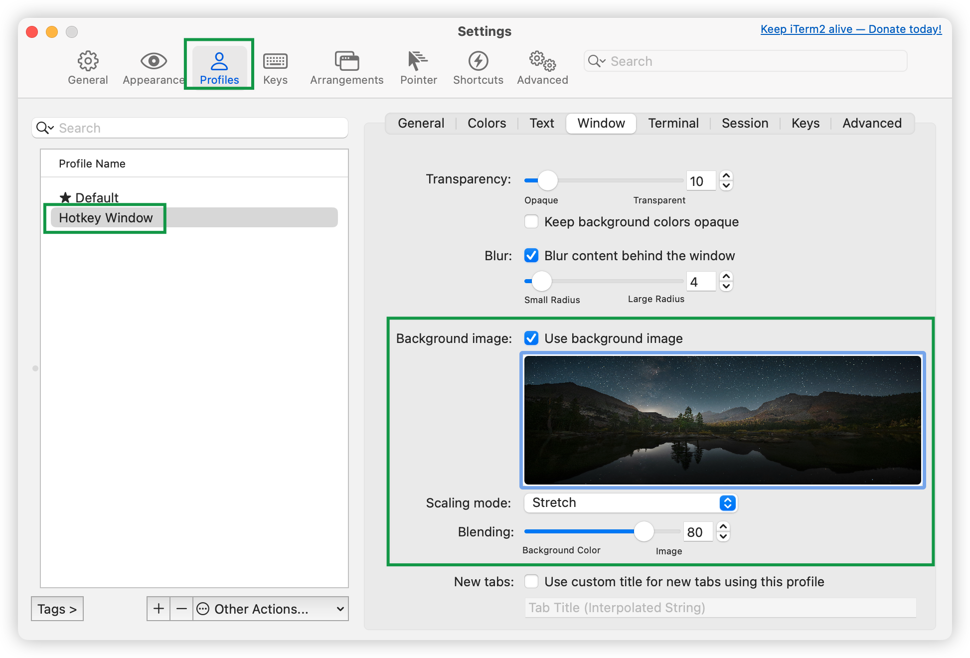Image resolution: width=970 pixels, height=658 pixels.
Task: Open Advanced double-gear icon
Action: point(542,61)
